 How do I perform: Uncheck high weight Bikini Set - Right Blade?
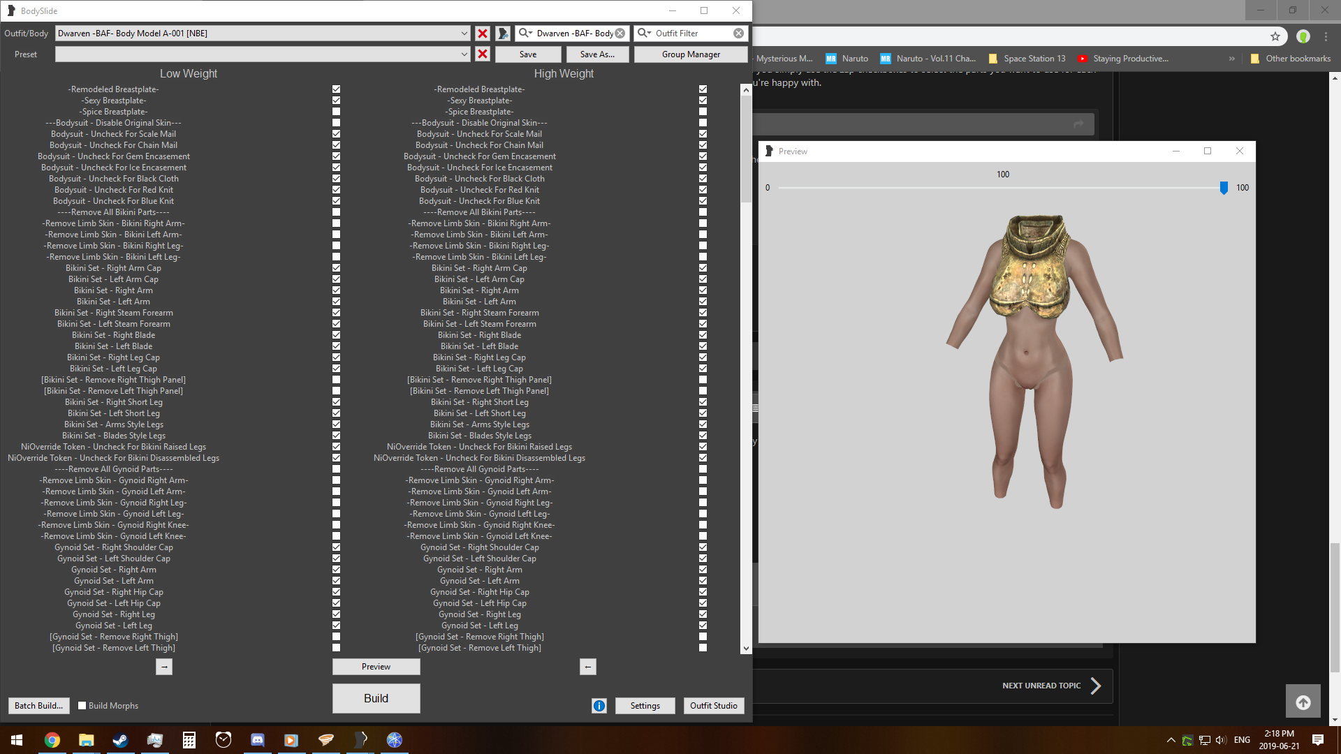[703, 335]
